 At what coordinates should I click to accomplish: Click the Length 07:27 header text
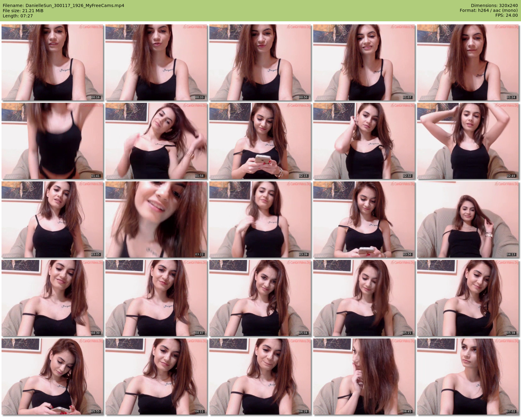click(18, 16)
